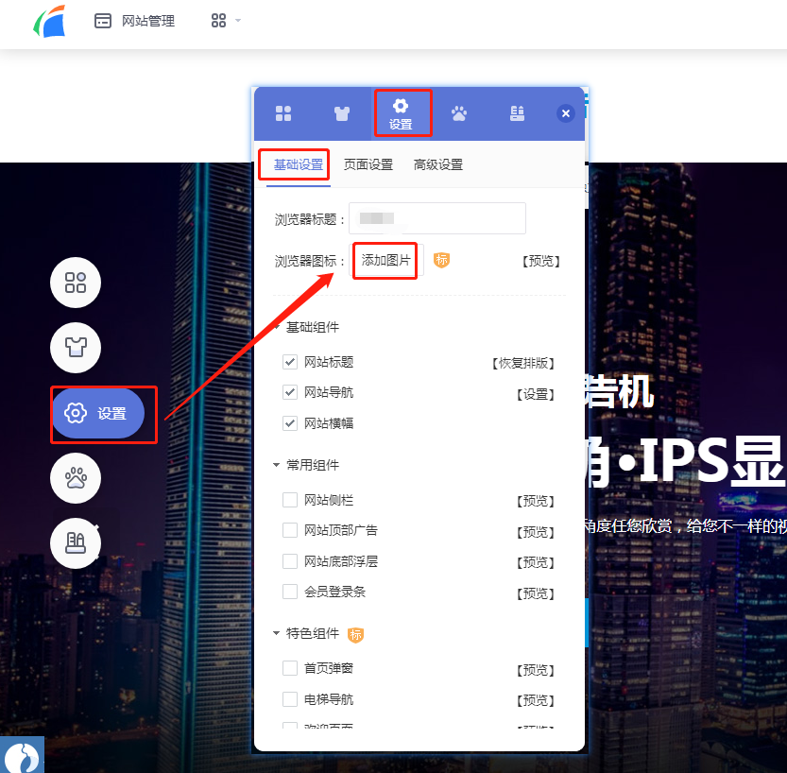
Task: Uncheck the 网站导航 checkbox
Action: coord(290,392)
